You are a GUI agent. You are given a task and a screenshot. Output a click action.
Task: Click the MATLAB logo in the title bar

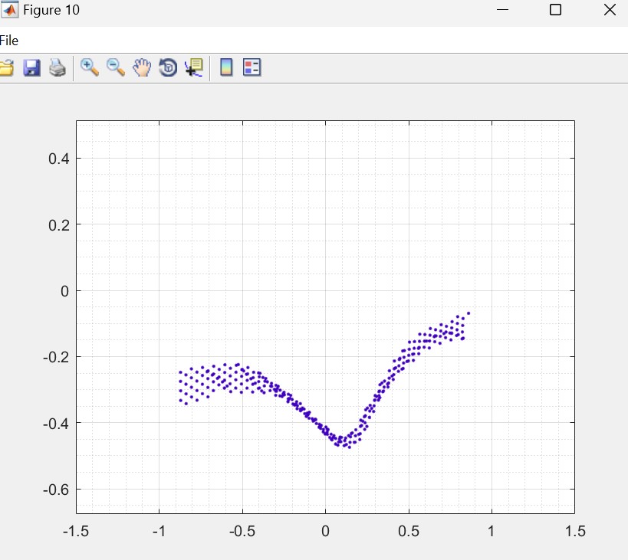pyautogui.click(x=10, y=10)
